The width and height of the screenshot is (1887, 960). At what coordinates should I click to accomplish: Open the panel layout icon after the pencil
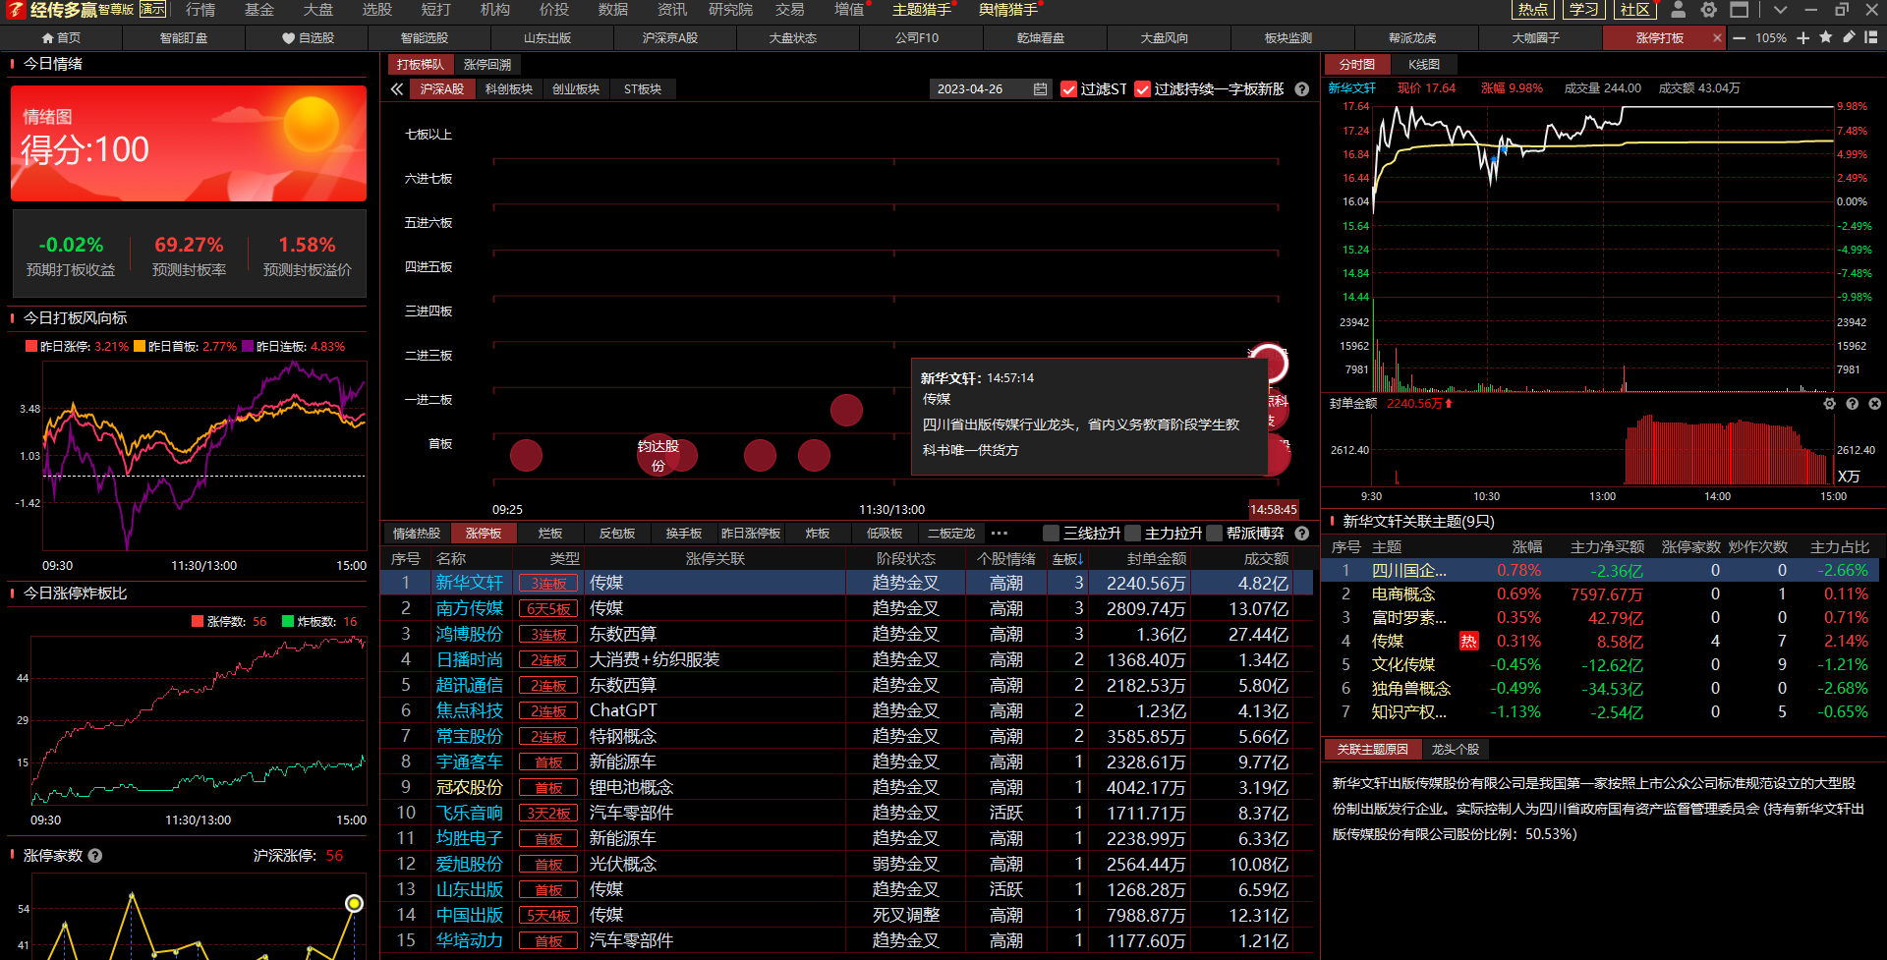tap(1871, 37)
